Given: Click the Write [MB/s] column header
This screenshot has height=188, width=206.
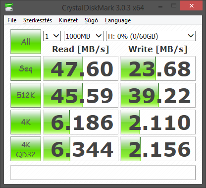Looking at the screenshot, I should pos(158,49).
